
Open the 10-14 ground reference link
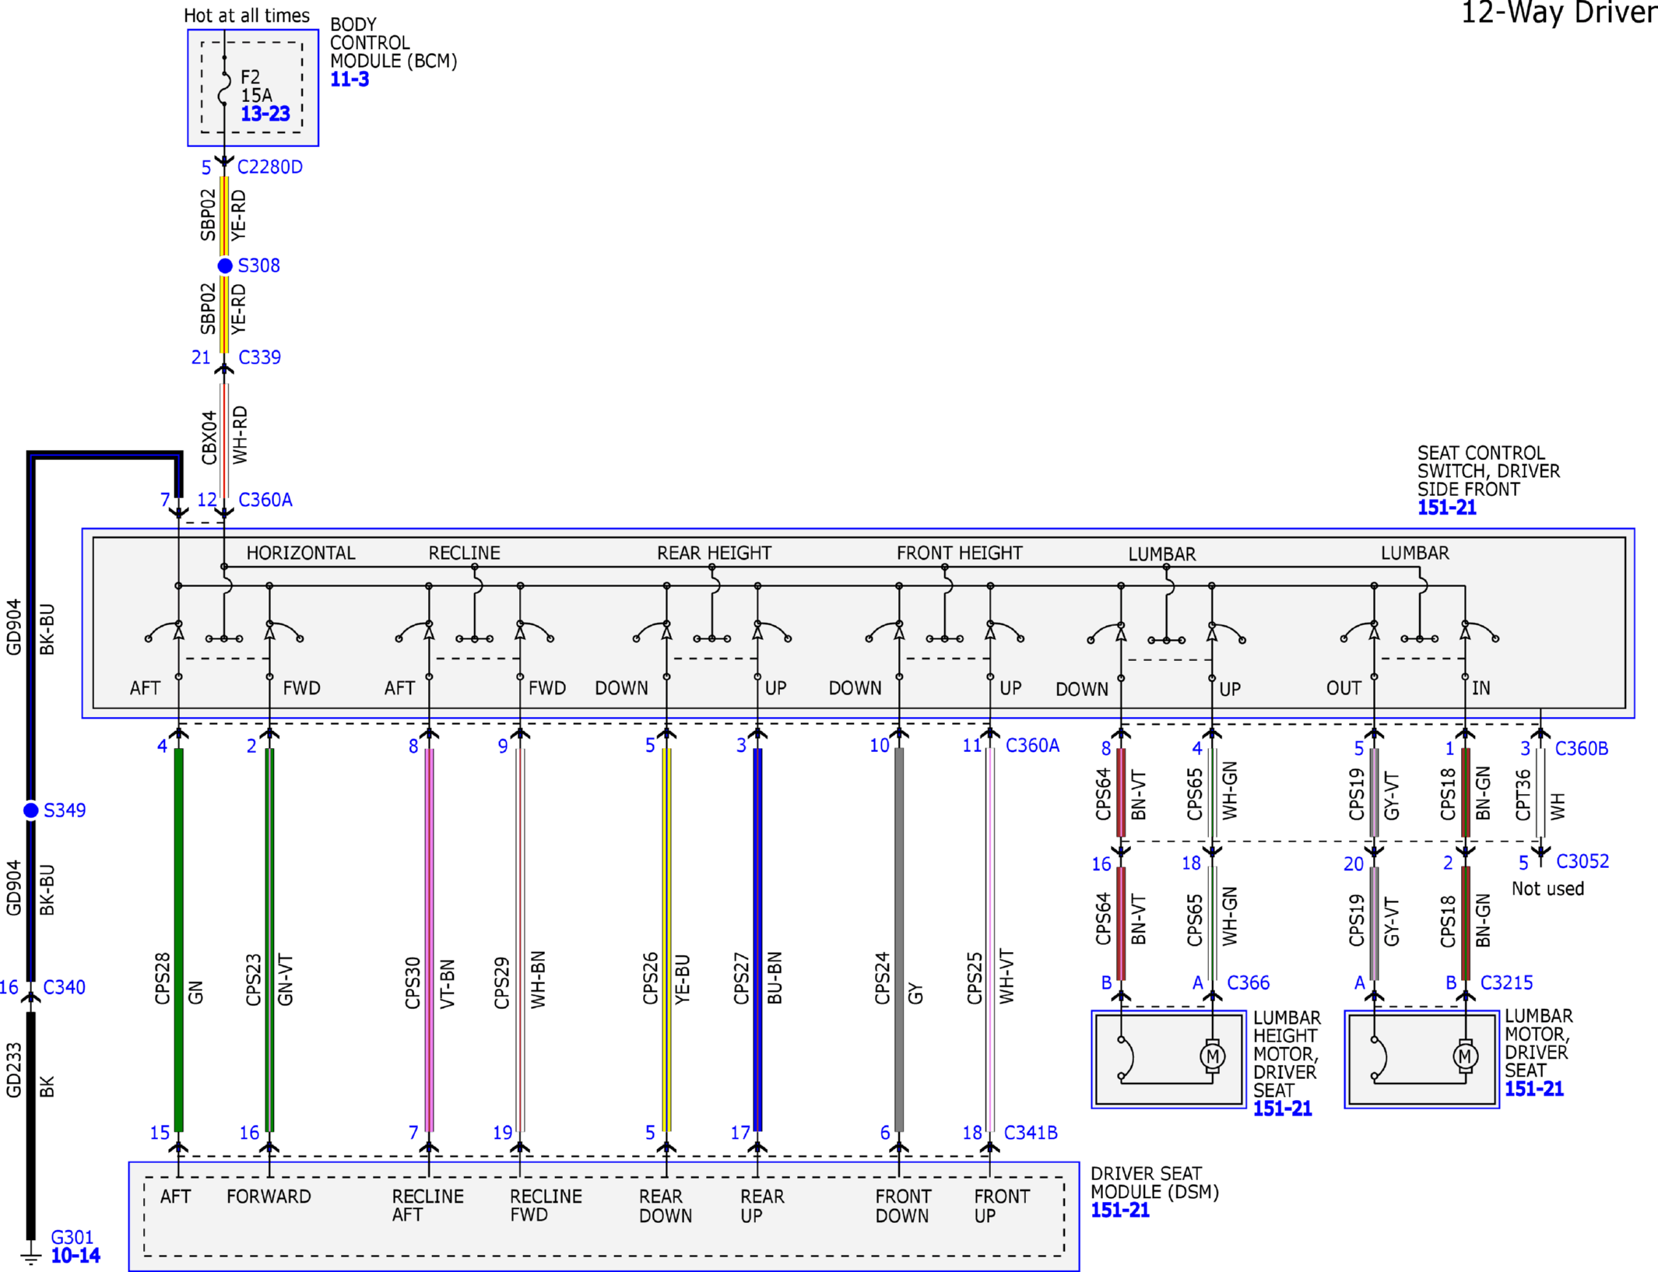click(76, 1255)
